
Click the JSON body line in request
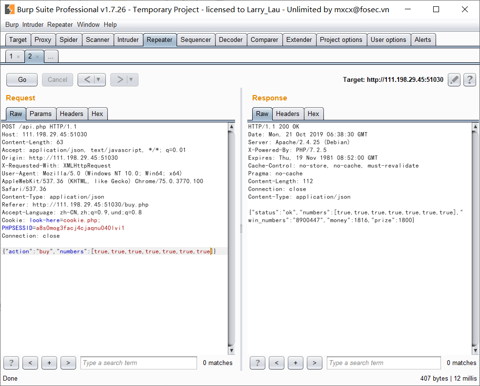(109, 251)
